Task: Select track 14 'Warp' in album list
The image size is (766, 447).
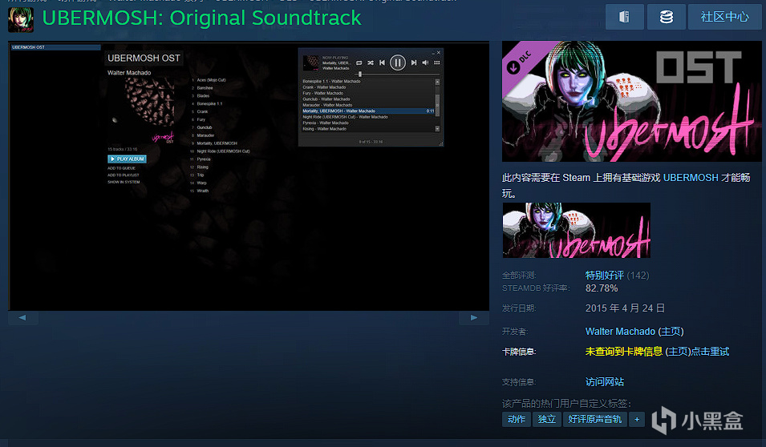Action: coord(201,183)
